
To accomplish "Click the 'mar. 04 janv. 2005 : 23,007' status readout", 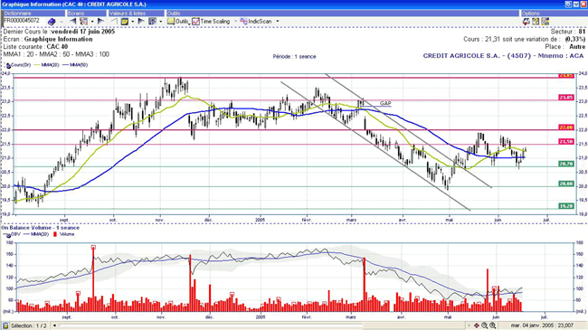I will tap(541, 325).
